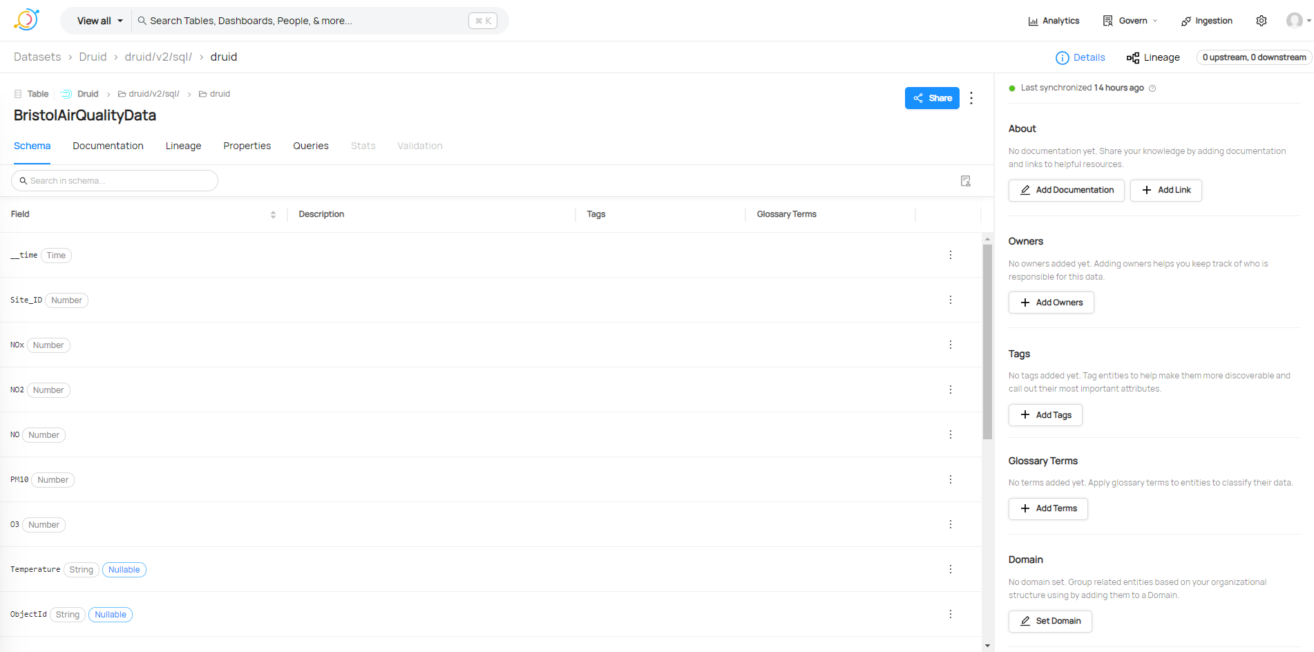
Task: Click the upstream downstream count badge
Action: pyautogui.click(x=1255, y=57)
